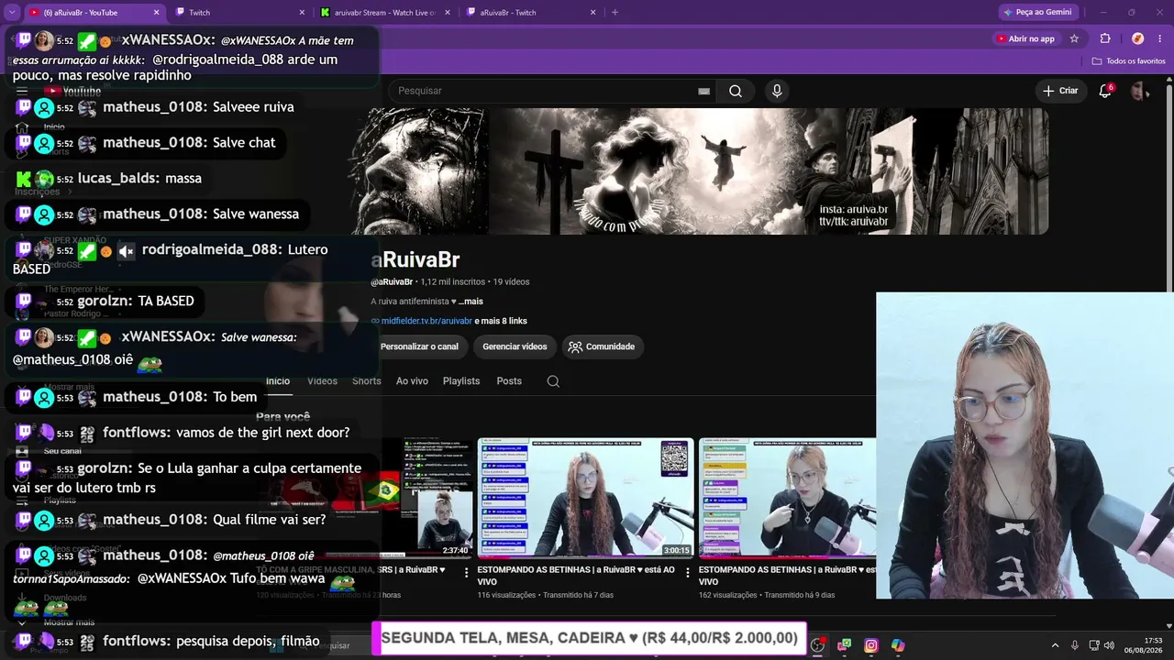The width and height of the screenshot is (1174, 660).
Task: Switch to the aruivabr Stream Kick tab
Action: (x=385, y=13)
